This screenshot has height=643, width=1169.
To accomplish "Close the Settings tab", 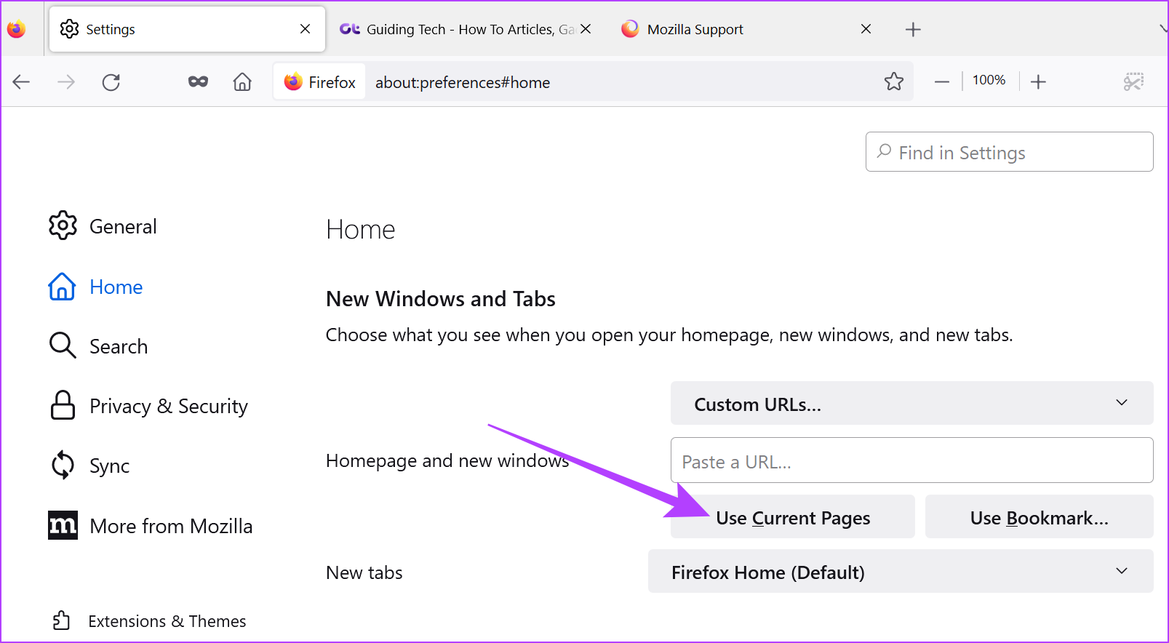I will 306,29.
